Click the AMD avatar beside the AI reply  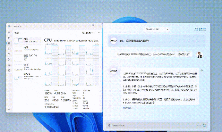(x=113, y=71)
